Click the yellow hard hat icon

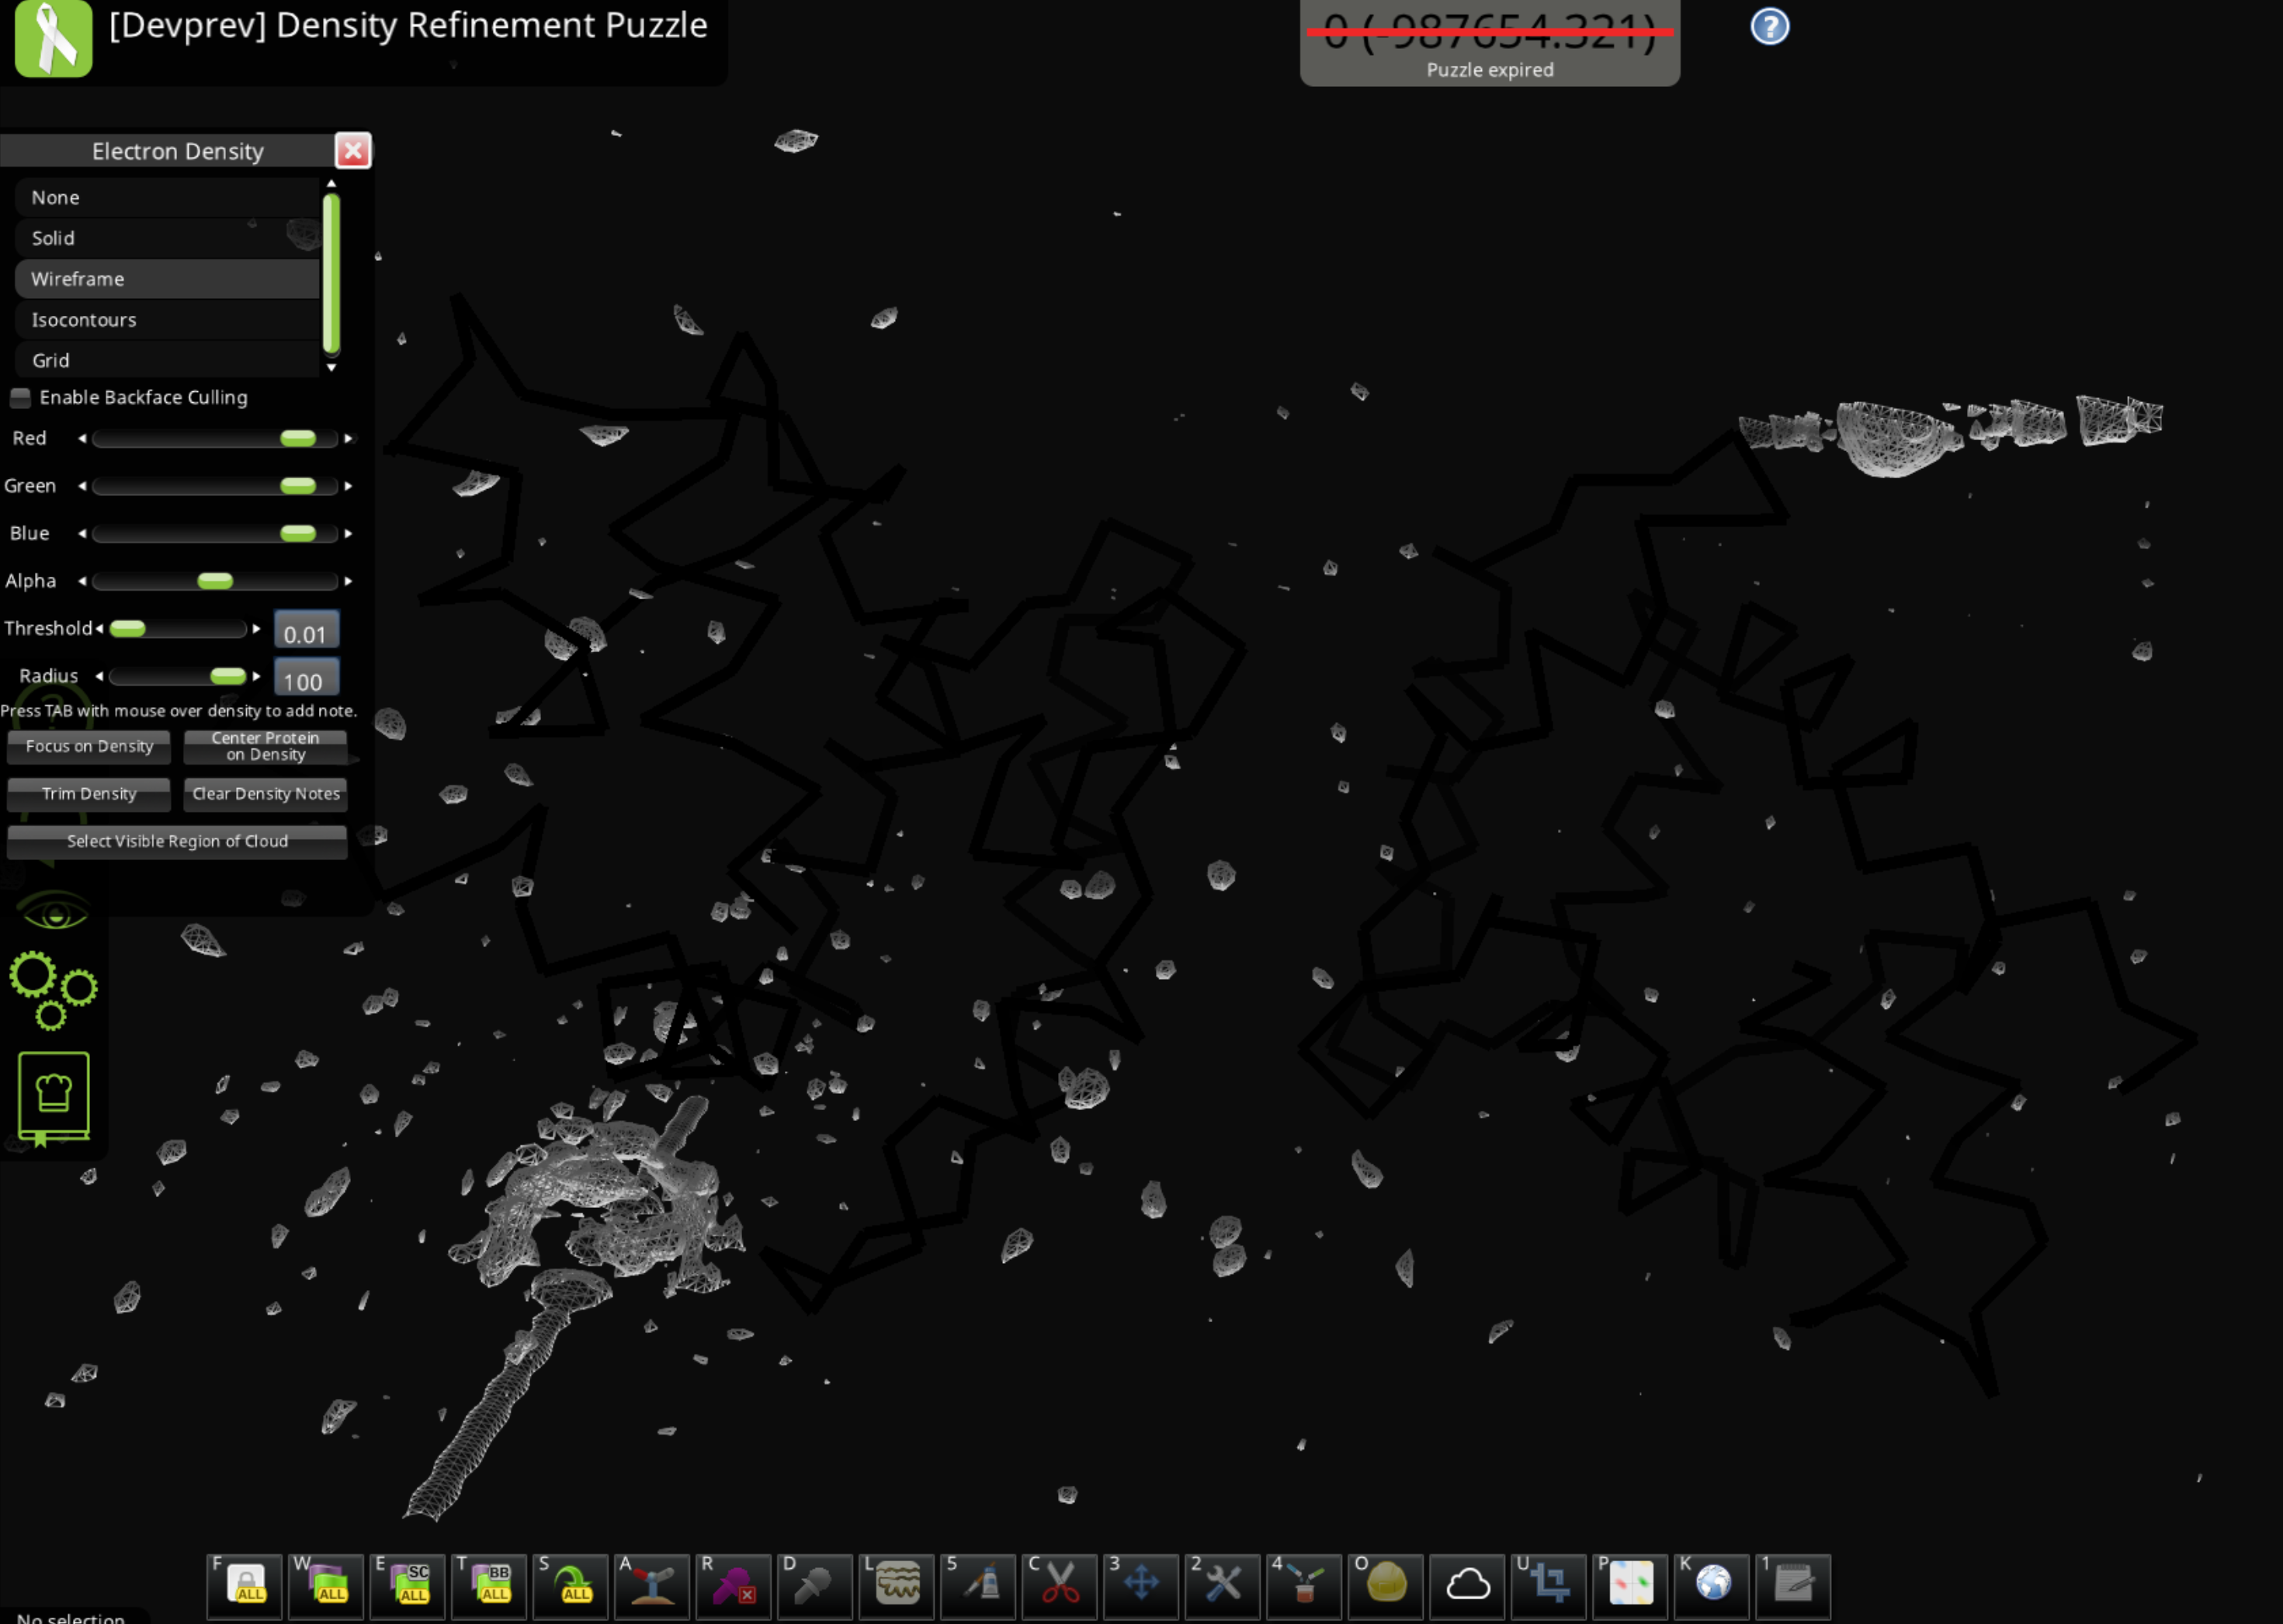(x=1385, y=1584)
